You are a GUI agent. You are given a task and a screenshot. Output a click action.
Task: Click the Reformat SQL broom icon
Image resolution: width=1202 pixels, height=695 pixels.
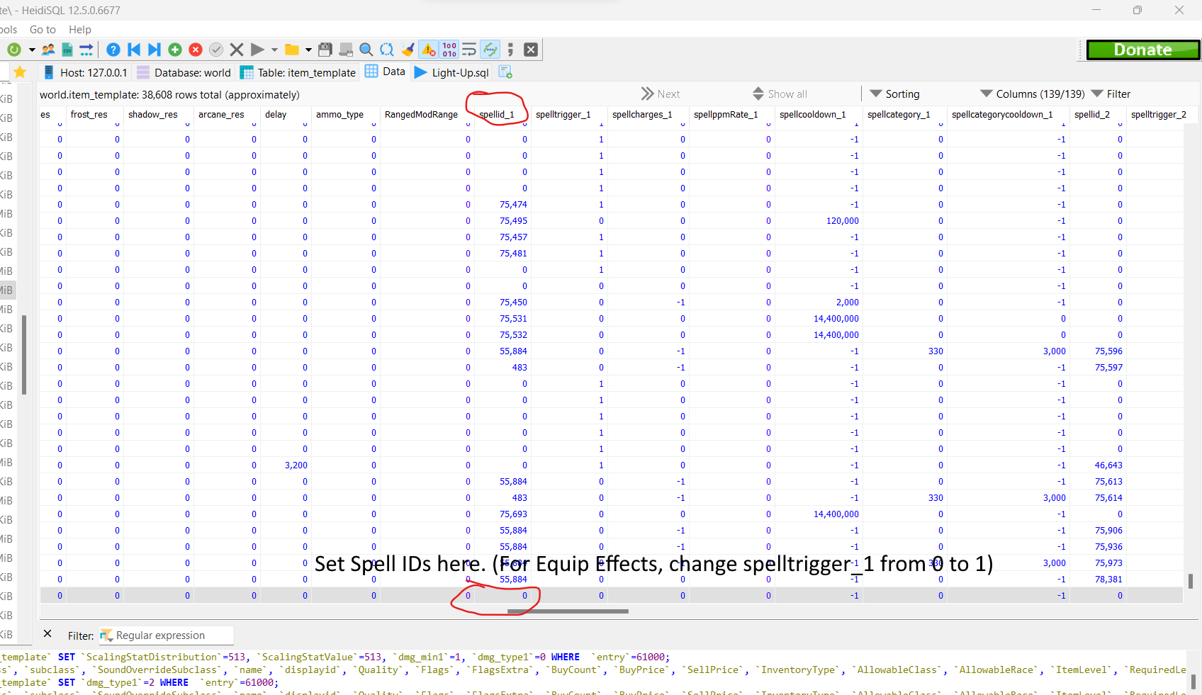tap(408, 50)
